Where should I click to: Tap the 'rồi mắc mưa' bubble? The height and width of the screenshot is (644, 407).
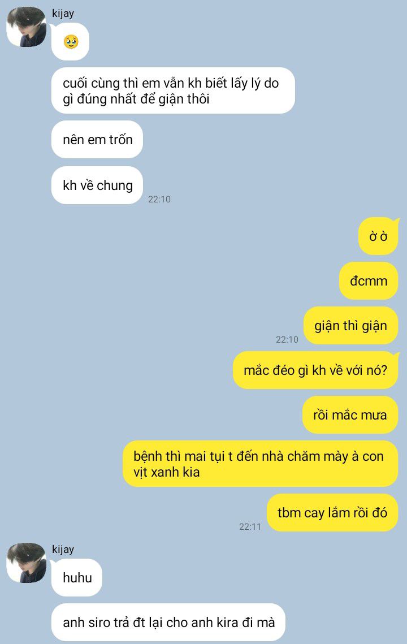[x=350, y=415]
